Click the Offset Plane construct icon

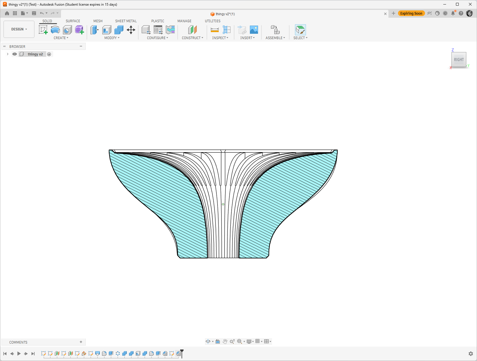point(193,30)
